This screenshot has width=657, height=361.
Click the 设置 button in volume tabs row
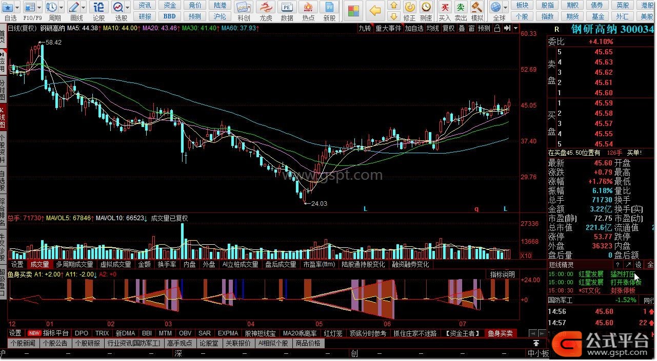17,265
